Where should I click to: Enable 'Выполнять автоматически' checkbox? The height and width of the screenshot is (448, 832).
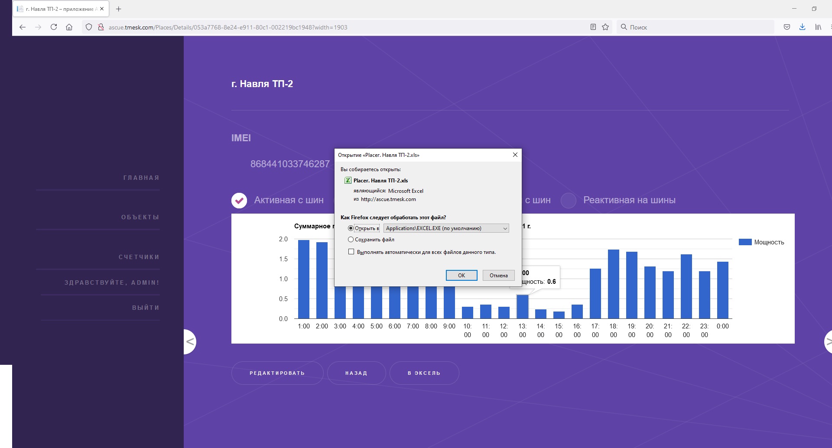(x=351, y=252)
